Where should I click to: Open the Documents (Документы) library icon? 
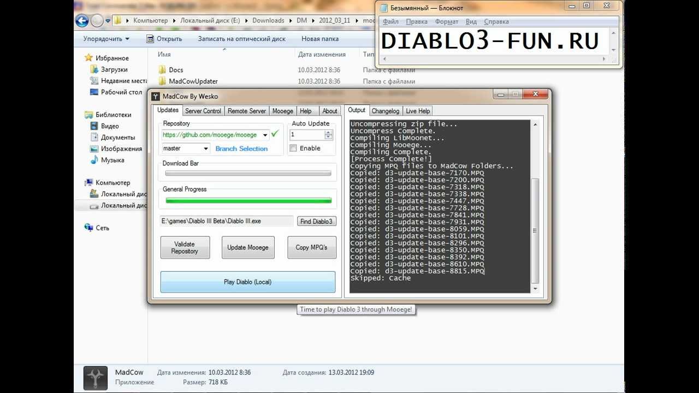pos(94,138)
